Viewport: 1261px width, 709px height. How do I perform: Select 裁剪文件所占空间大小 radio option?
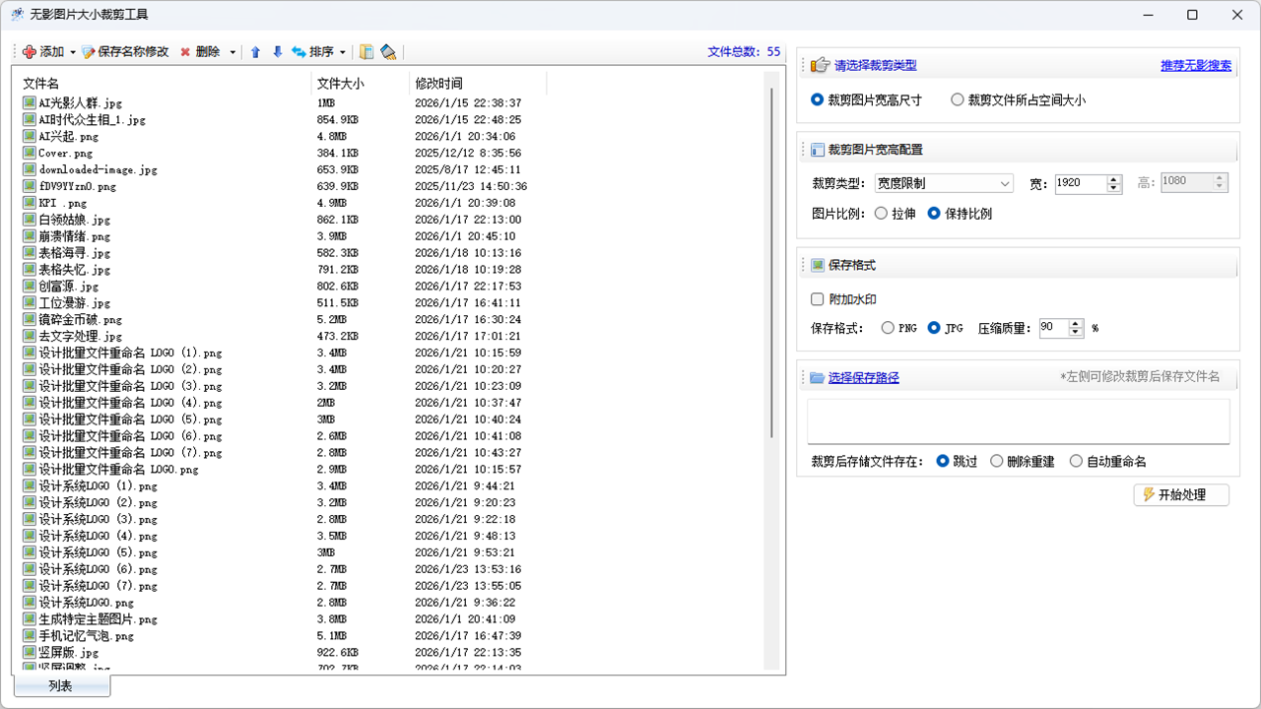tap(958, 99)
